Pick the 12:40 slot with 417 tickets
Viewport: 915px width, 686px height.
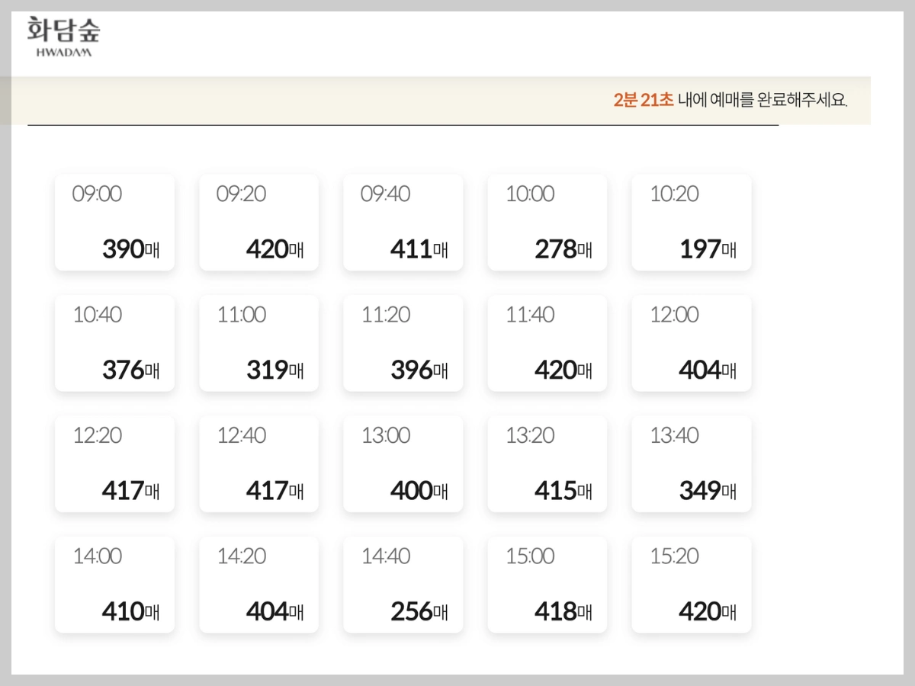tap(258, 463)
